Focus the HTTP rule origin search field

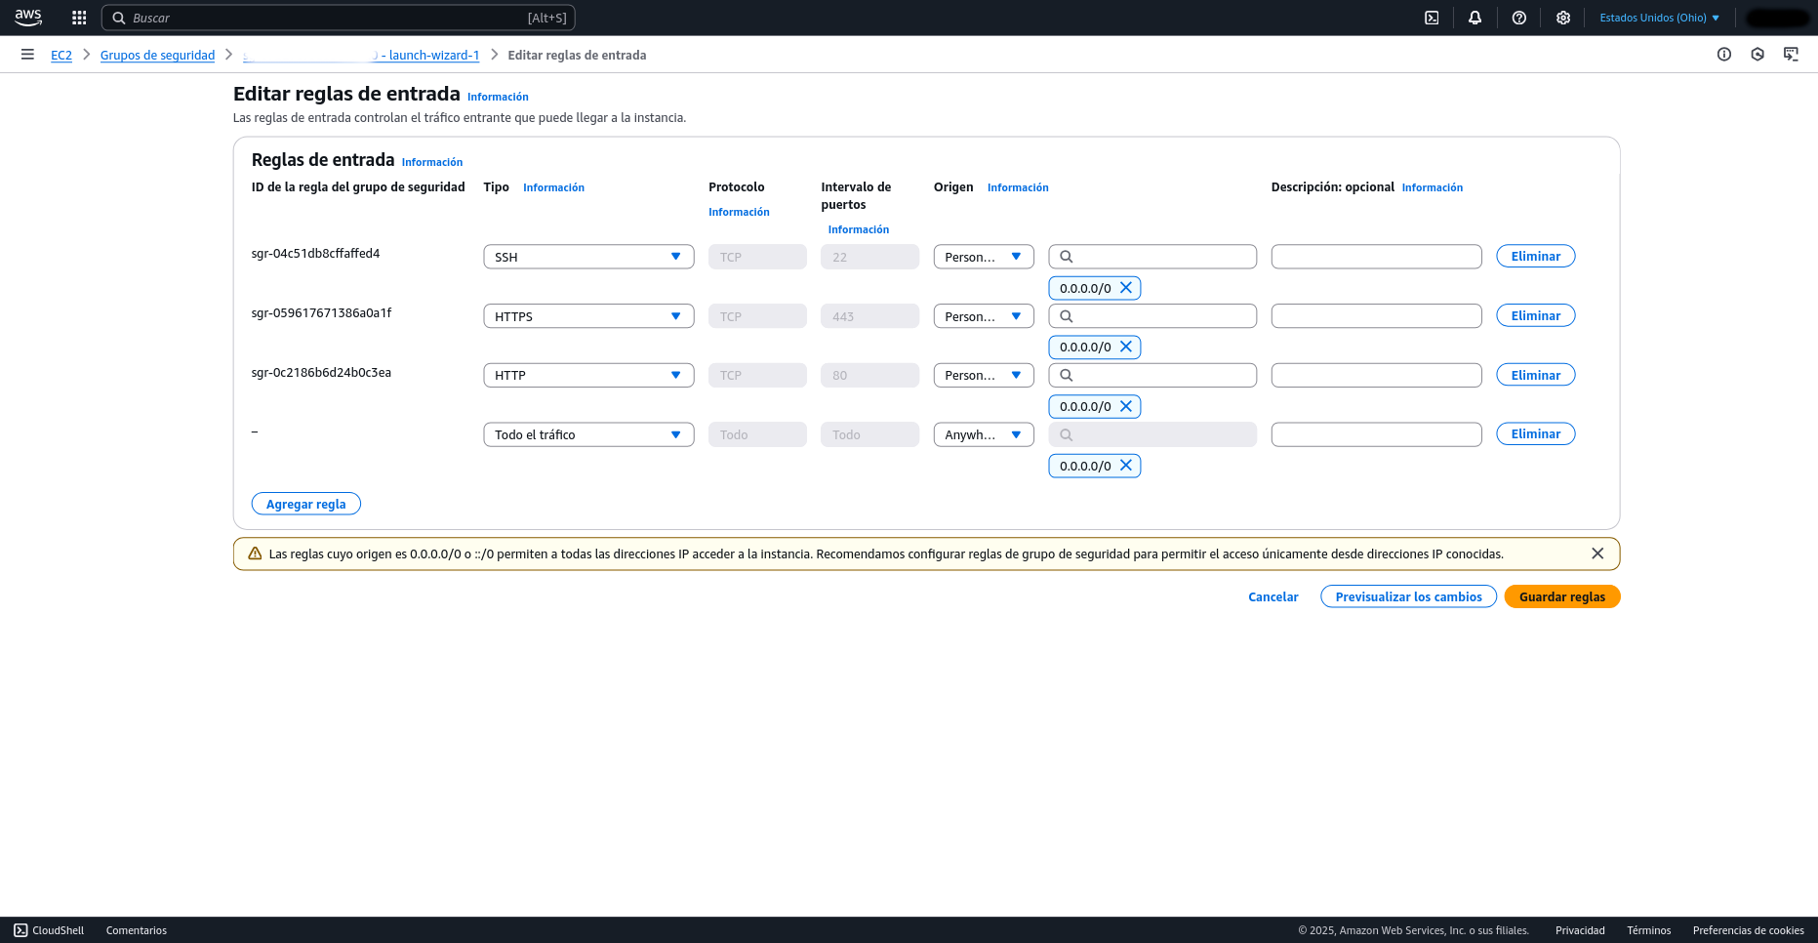(1152, 375)
